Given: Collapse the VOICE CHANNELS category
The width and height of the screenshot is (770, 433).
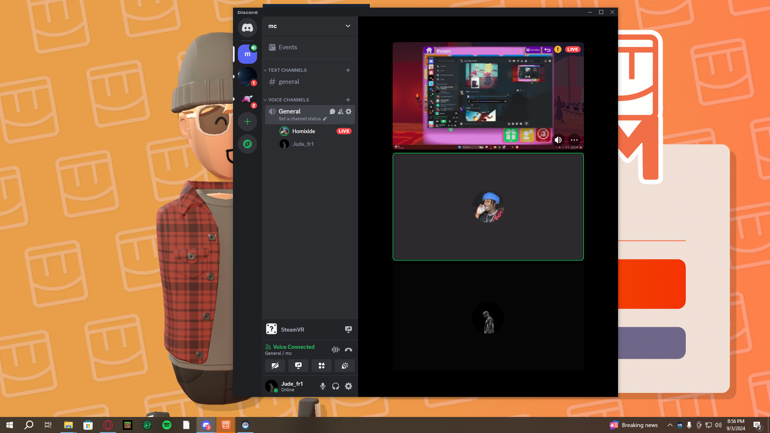Looking at the screenshot, I should [288, 100].
